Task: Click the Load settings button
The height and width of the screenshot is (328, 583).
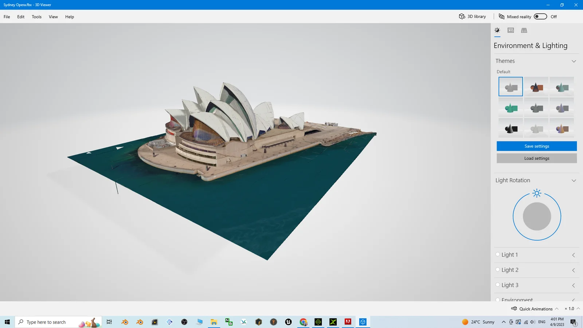Action: 536,158
